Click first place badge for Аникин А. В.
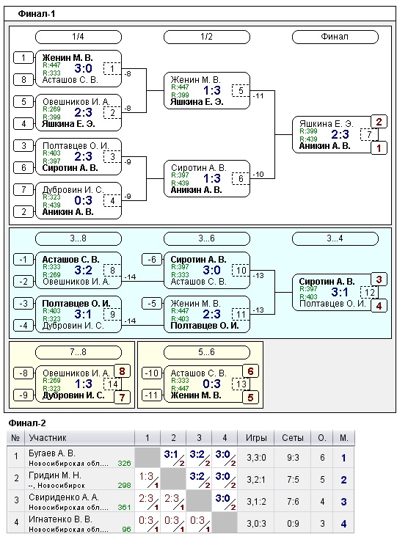Image resolution: width=408 pixels, height=537 pixels. coord(379,148)
